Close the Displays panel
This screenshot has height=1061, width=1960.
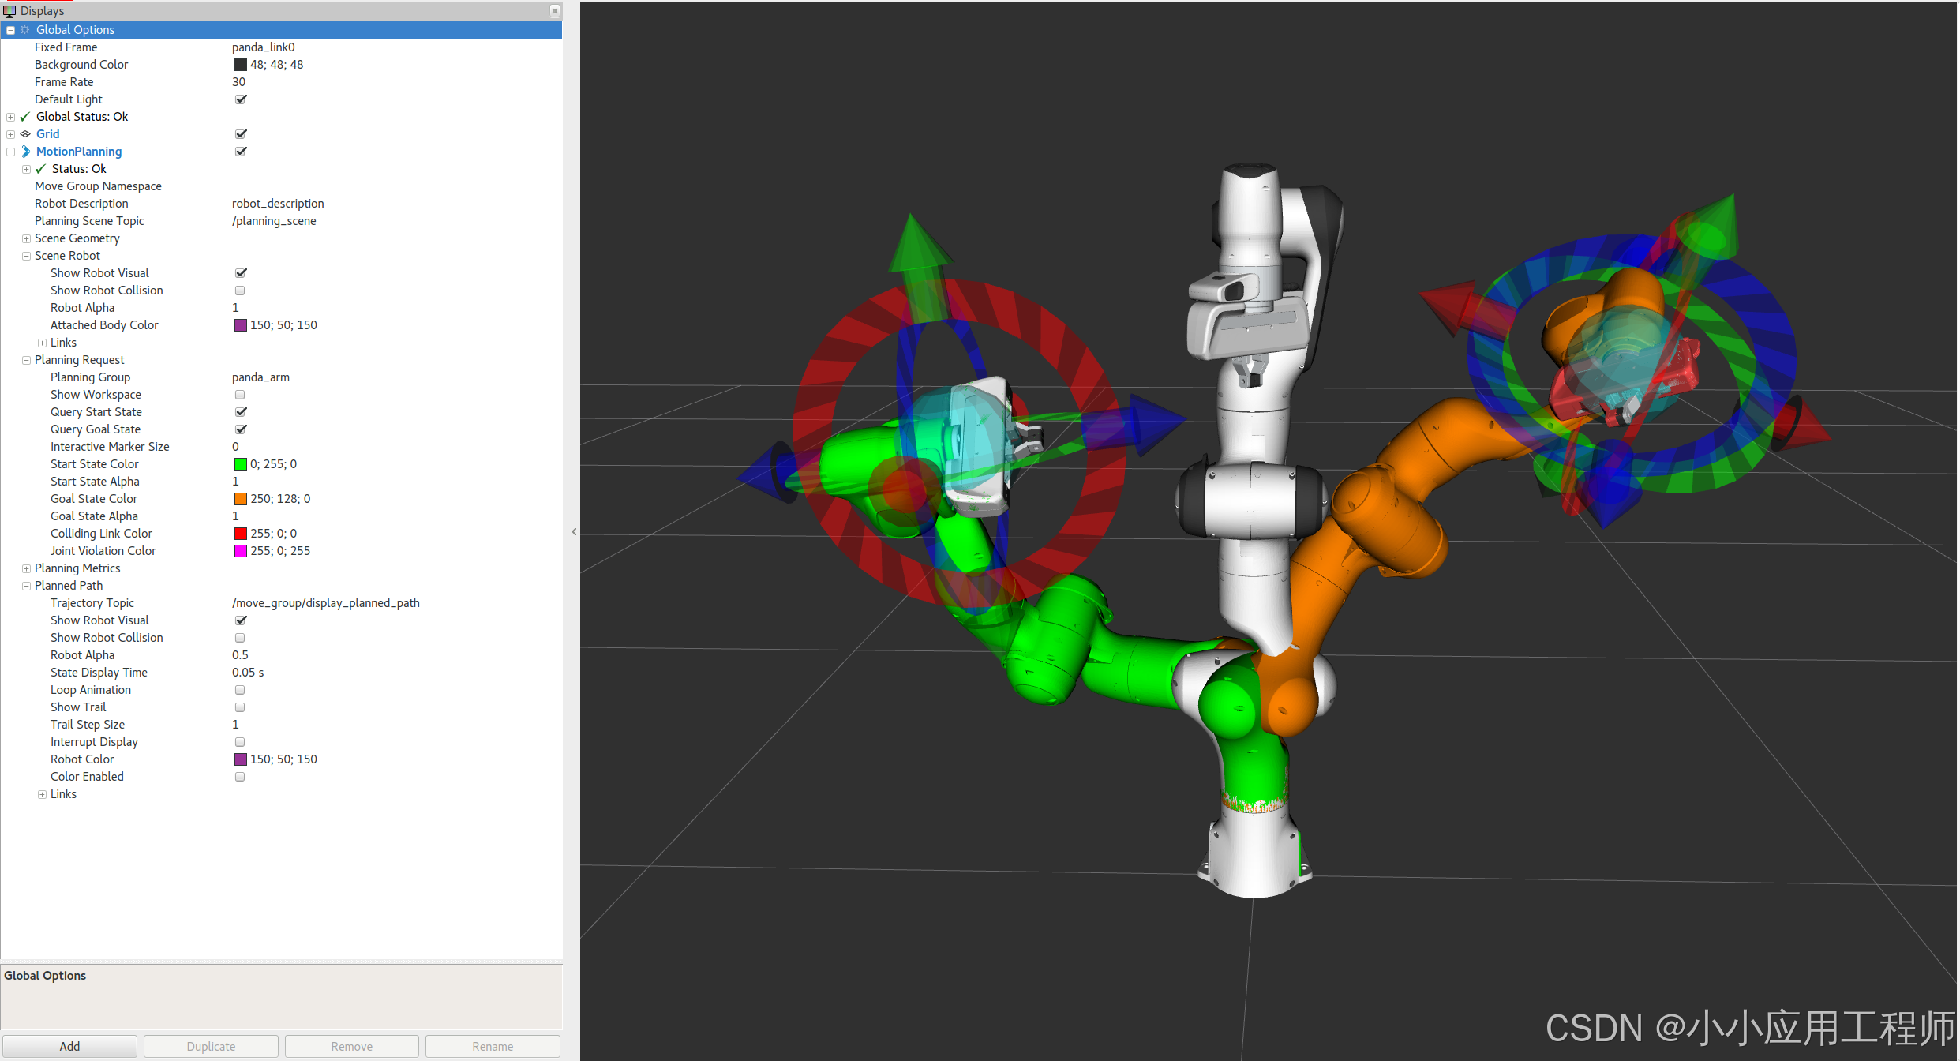point(555,10)
